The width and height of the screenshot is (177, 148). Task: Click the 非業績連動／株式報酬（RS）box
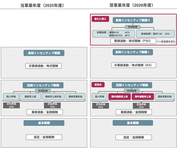pos(134,65)
